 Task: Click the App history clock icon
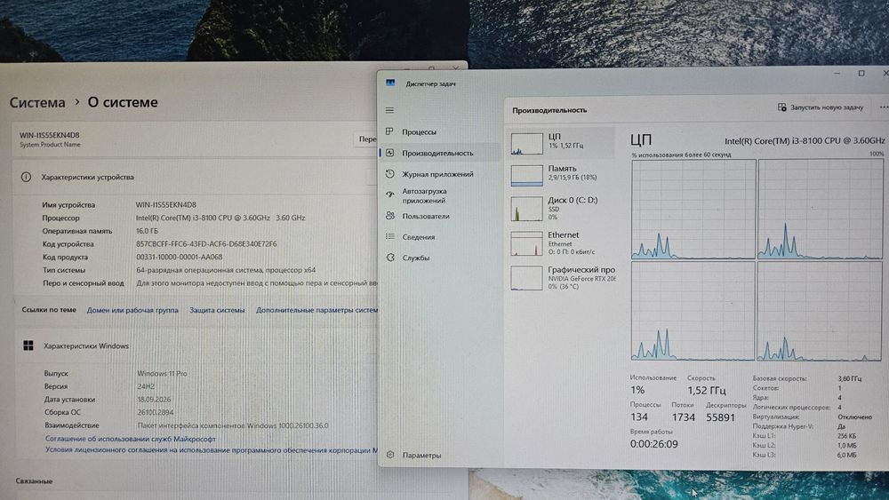(x=389, y=174)
